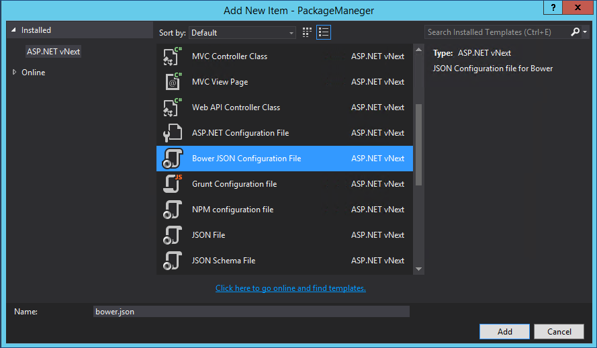
Task: Collapse the Installed category
Action: pyautogui.click(x=13, y=30)
